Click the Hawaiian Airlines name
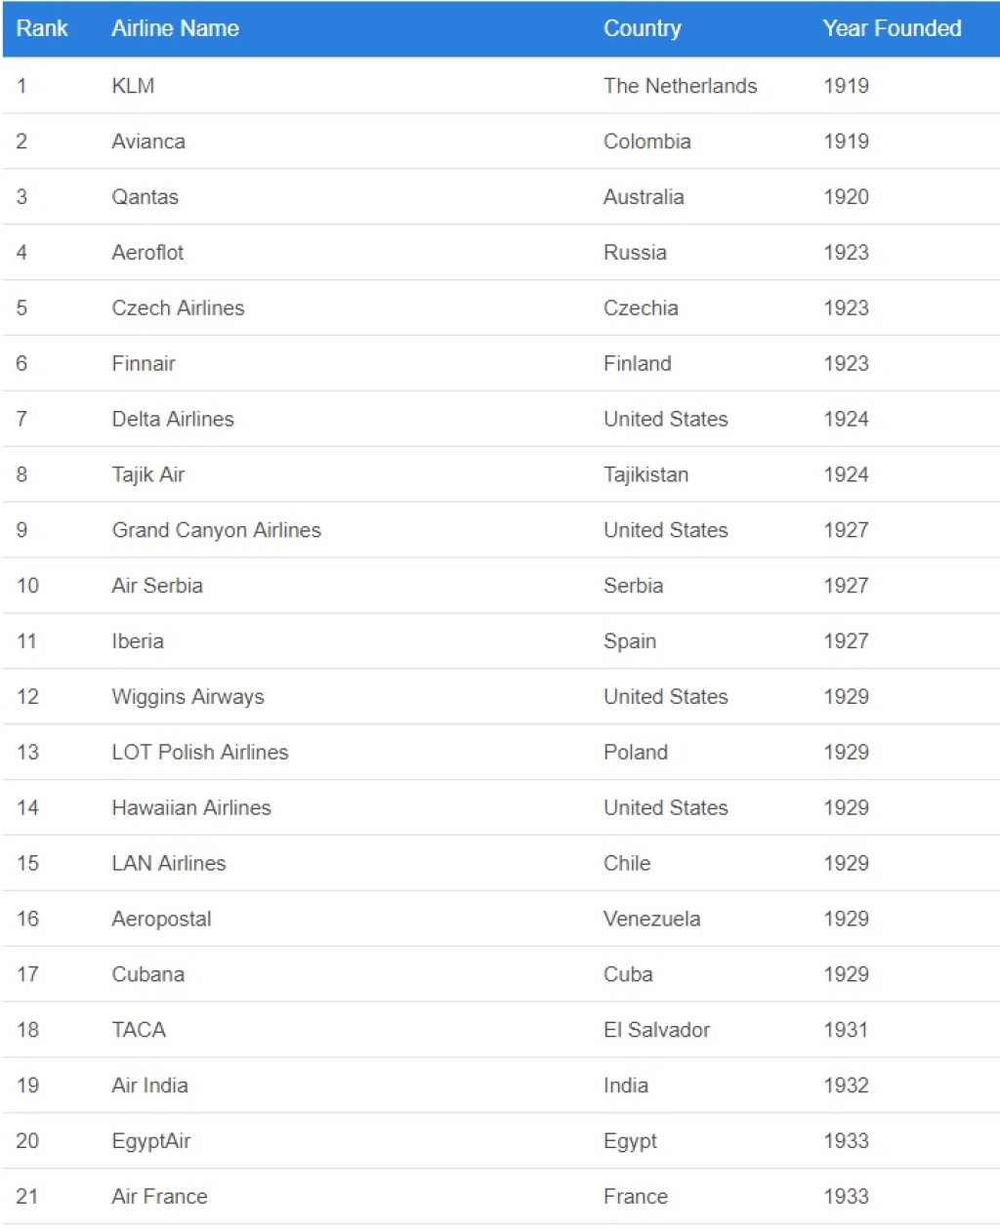 point(191,808)
